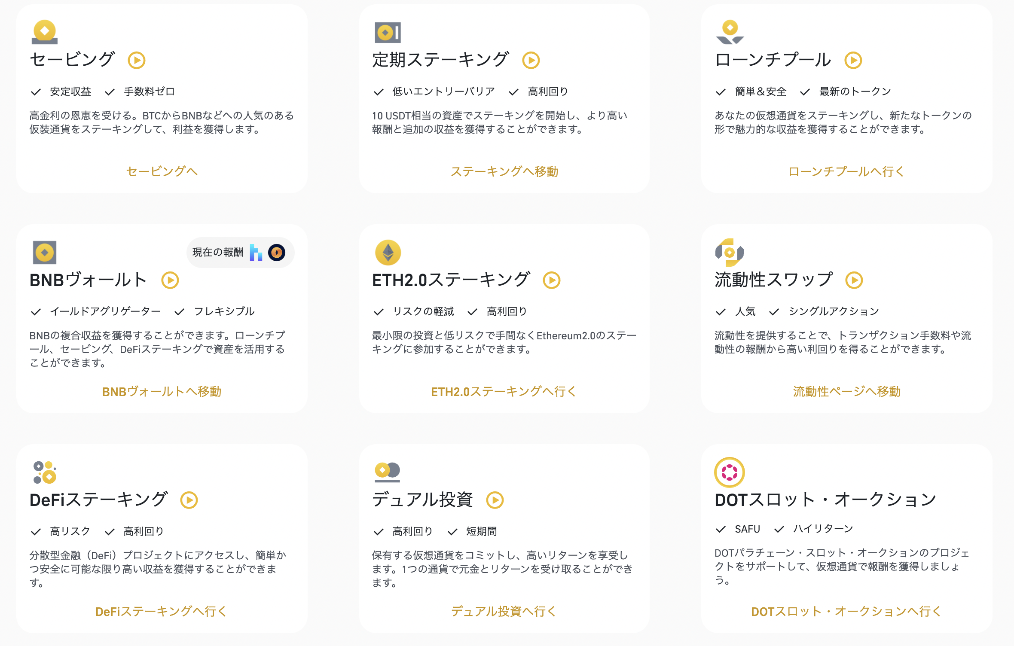Viewport: 1014px width, 646px height.
Task: Open セービングへ link
Action: [162, 171]
